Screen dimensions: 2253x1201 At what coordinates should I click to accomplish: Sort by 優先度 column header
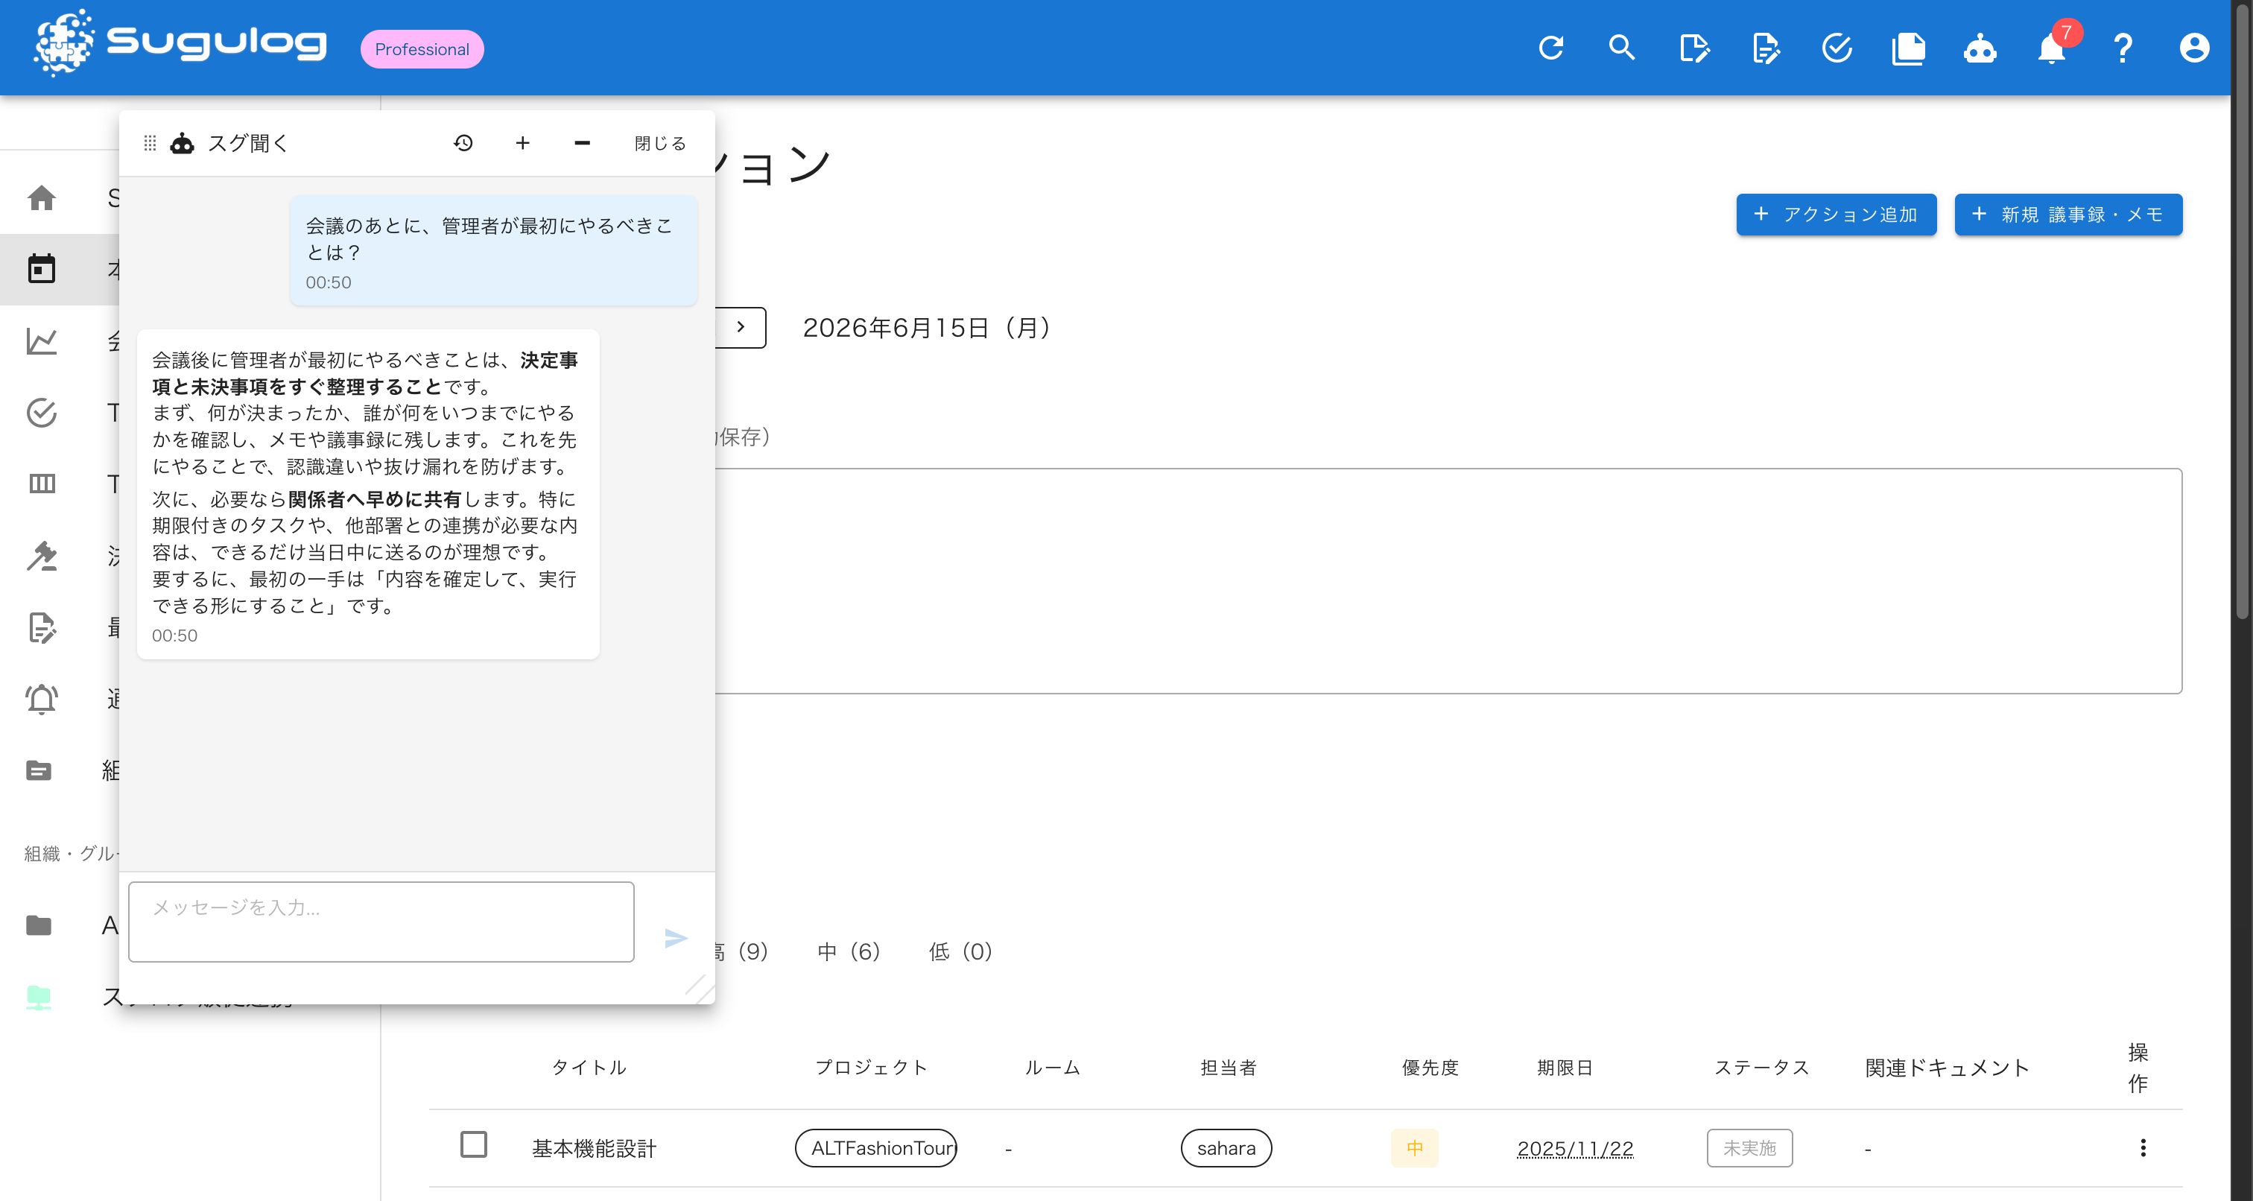click(1430, 1067)
